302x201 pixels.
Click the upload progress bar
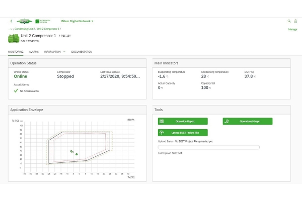(x=208, y=147)
